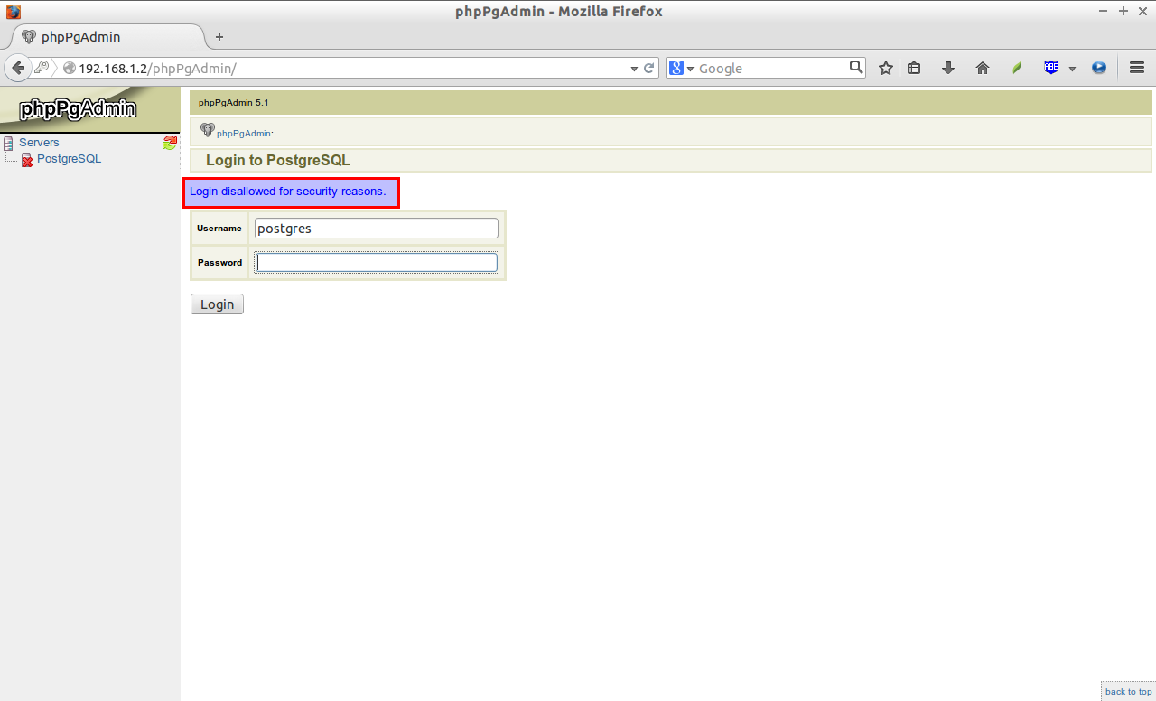Open the downloads arrow icon
Viewport: 1156px width, 701px height.
[x=948, y=68]
